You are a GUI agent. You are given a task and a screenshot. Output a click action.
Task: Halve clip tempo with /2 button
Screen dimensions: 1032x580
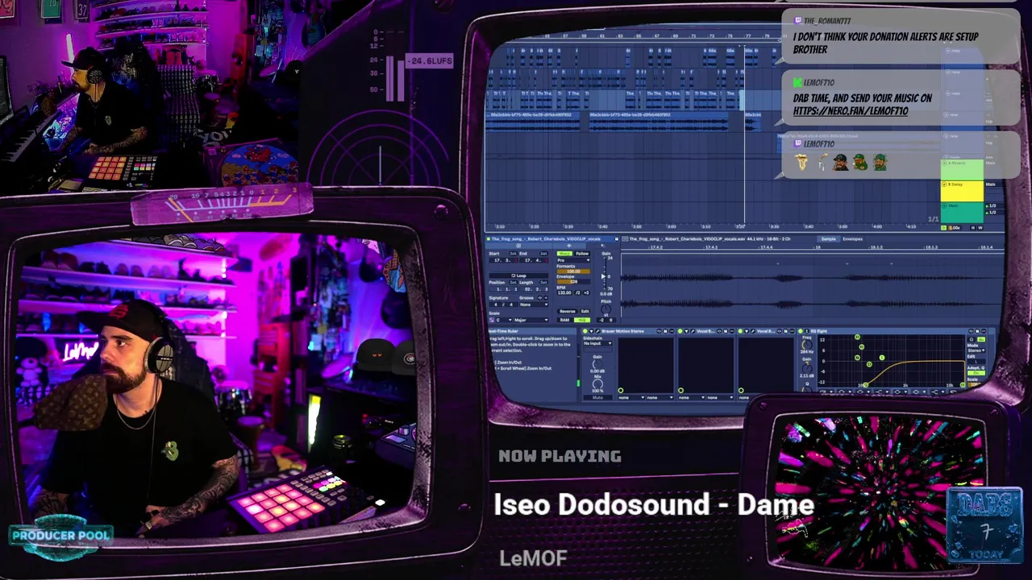[578, 293]
